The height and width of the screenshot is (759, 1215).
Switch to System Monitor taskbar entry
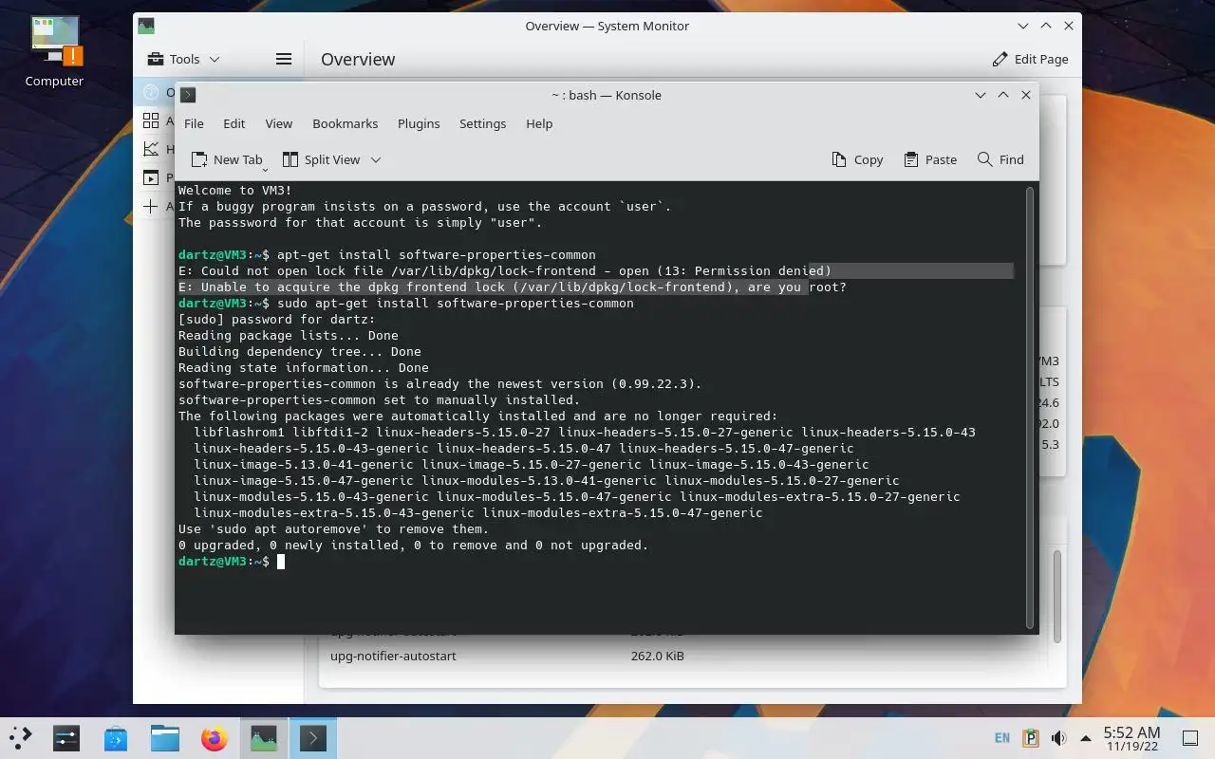(x=264, y=737)
